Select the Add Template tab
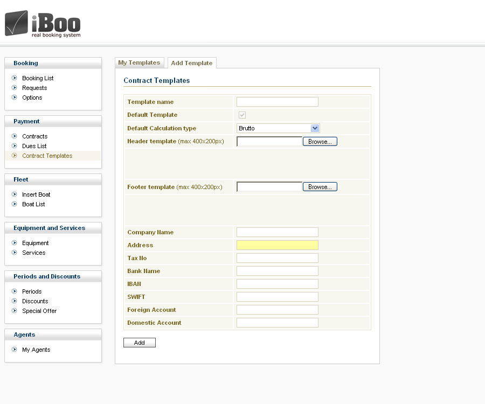Screen dimensions: 485x404 (191, 63)
